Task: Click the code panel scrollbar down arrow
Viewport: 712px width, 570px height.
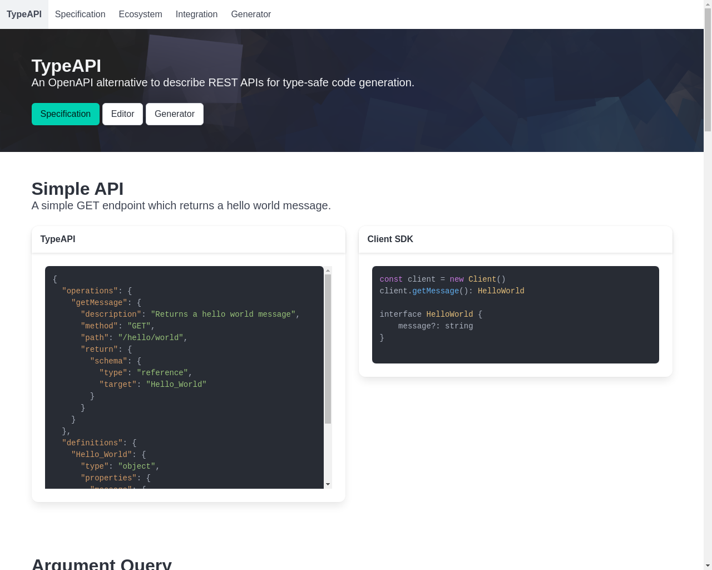Action: coord(328,484)
